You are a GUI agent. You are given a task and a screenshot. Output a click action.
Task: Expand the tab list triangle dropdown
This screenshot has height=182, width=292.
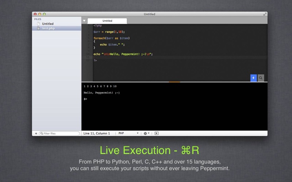(84, 21)
